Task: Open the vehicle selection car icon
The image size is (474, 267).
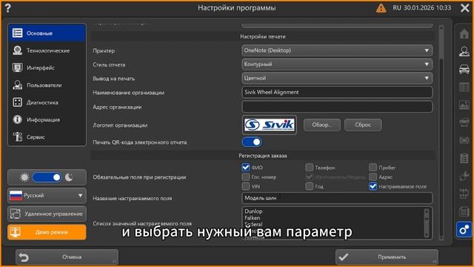Action: 464,69
